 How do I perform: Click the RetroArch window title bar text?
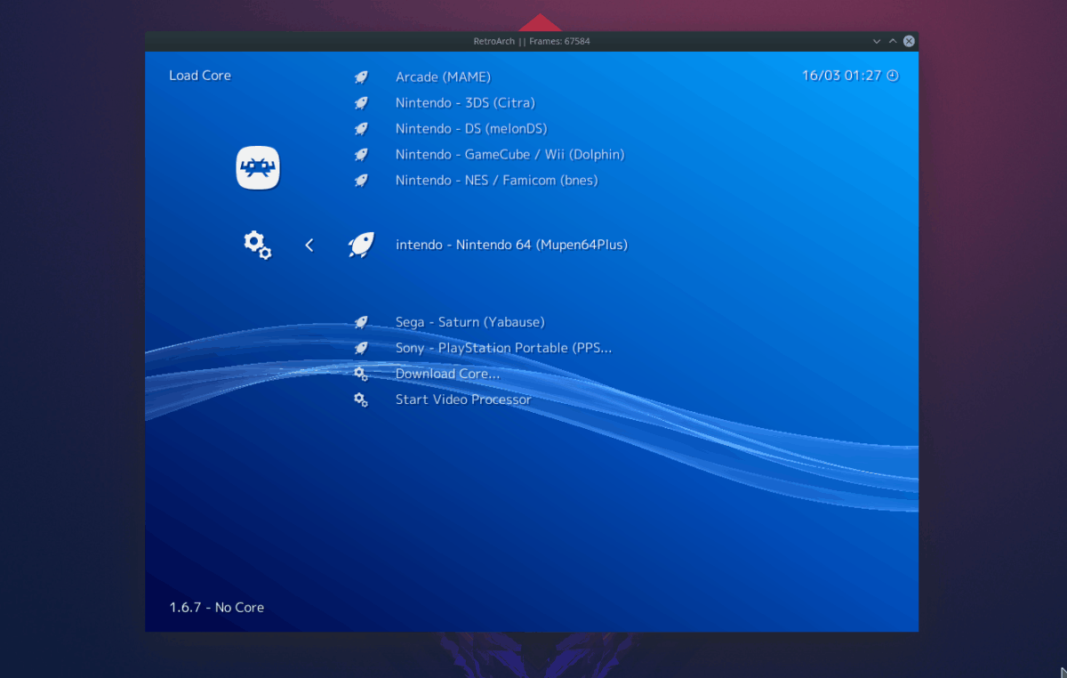click(x=532, y=41)
